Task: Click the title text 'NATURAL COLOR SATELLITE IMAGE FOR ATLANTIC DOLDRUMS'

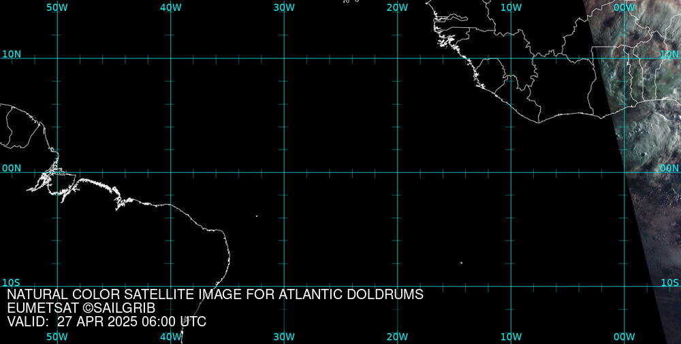Action: (x=215, y=294)
